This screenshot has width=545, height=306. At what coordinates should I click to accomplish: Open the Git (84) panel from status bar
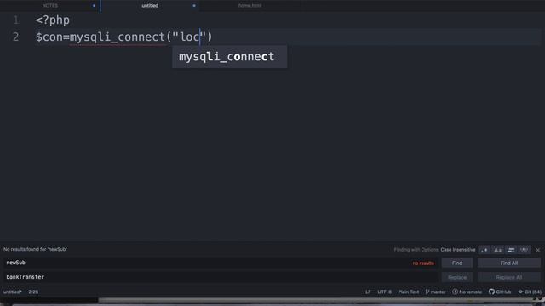tap(530, 292)
